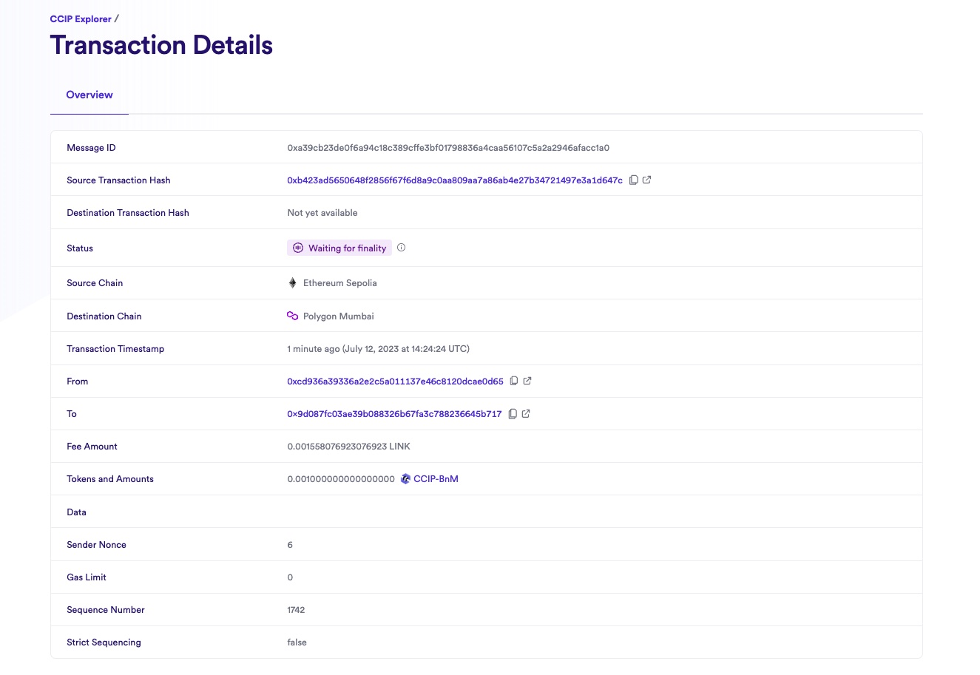
Task: Click the 'Fee Amount' row label
Action: 92,446
